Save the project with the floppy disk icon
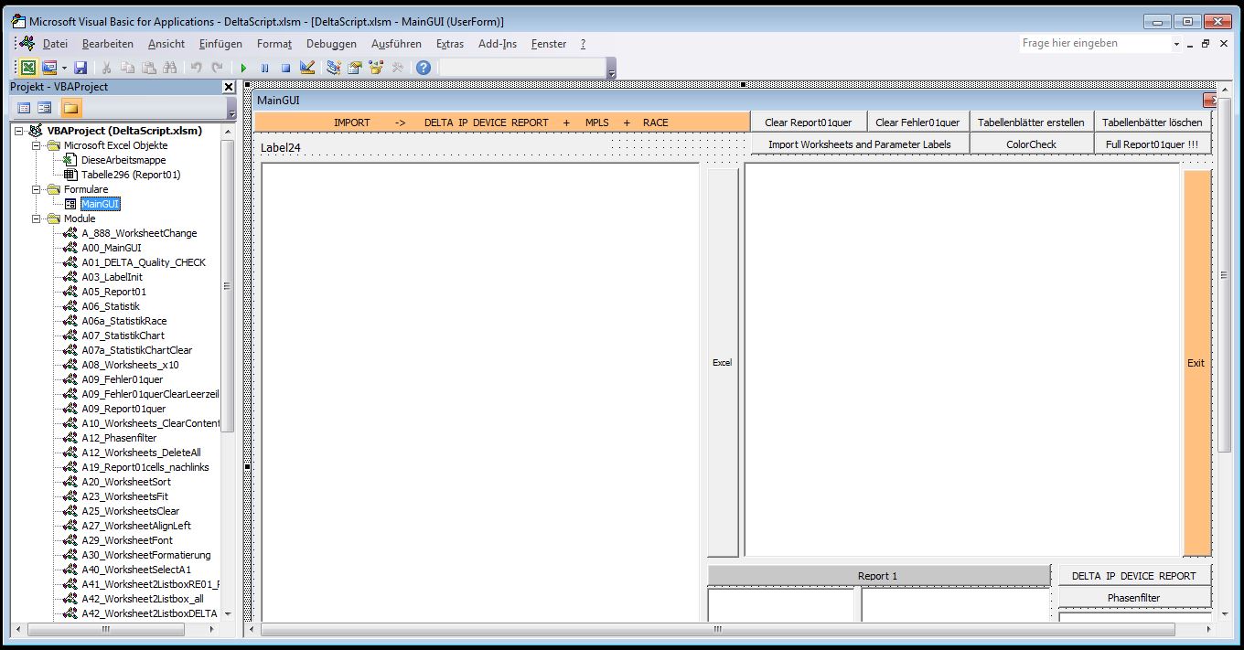 pos(80,68)
